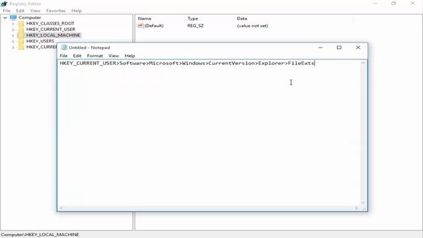
Task: Maximize the Notepad window
Action: 339,48
